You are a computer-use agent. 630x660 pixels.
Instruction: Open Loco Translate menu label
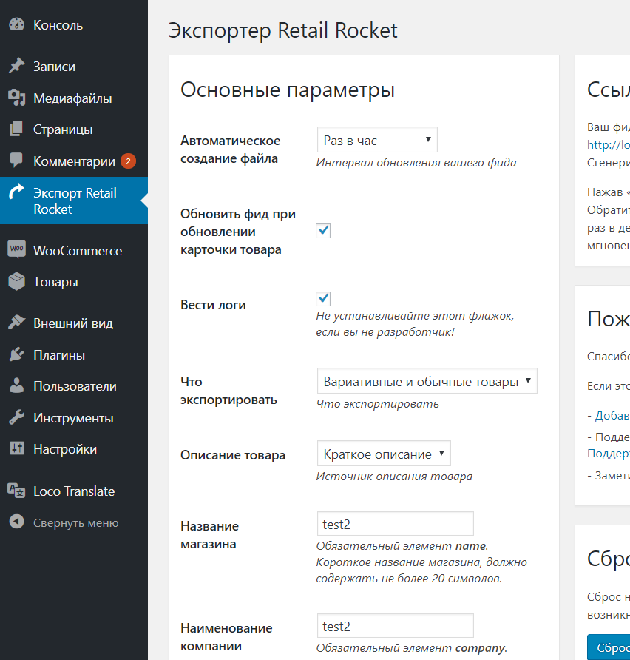pos(74,491)
